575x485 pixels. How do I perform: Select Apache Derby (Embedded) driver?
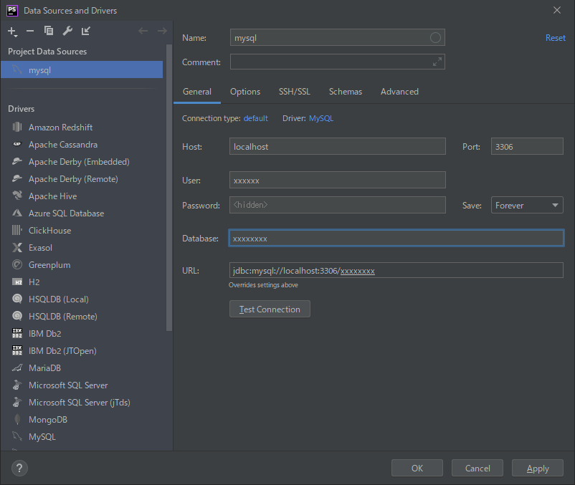[x=82, y=161]
